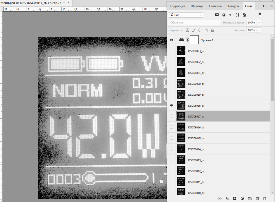Lock image pixels brush icon
The width and height of the screenshot is (275, 202).
194,30
